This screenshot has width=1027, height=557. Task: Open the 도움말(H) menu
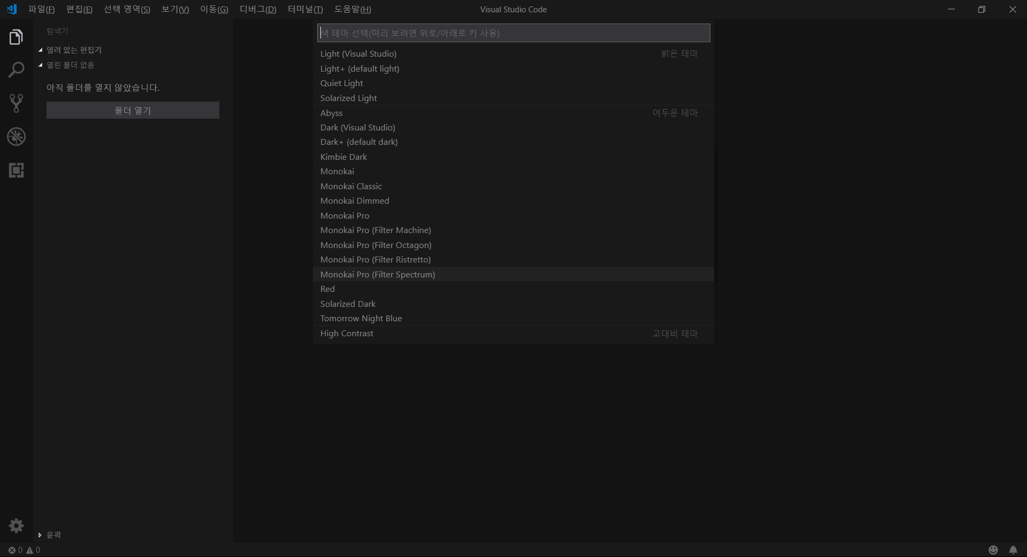[x=352, y=9]
